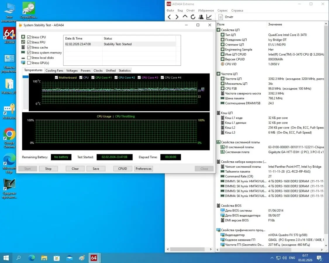Image resolution: width=329 pixels, height=263 pixels.
Task: Click the Clear button
Action: coord(75,169)
